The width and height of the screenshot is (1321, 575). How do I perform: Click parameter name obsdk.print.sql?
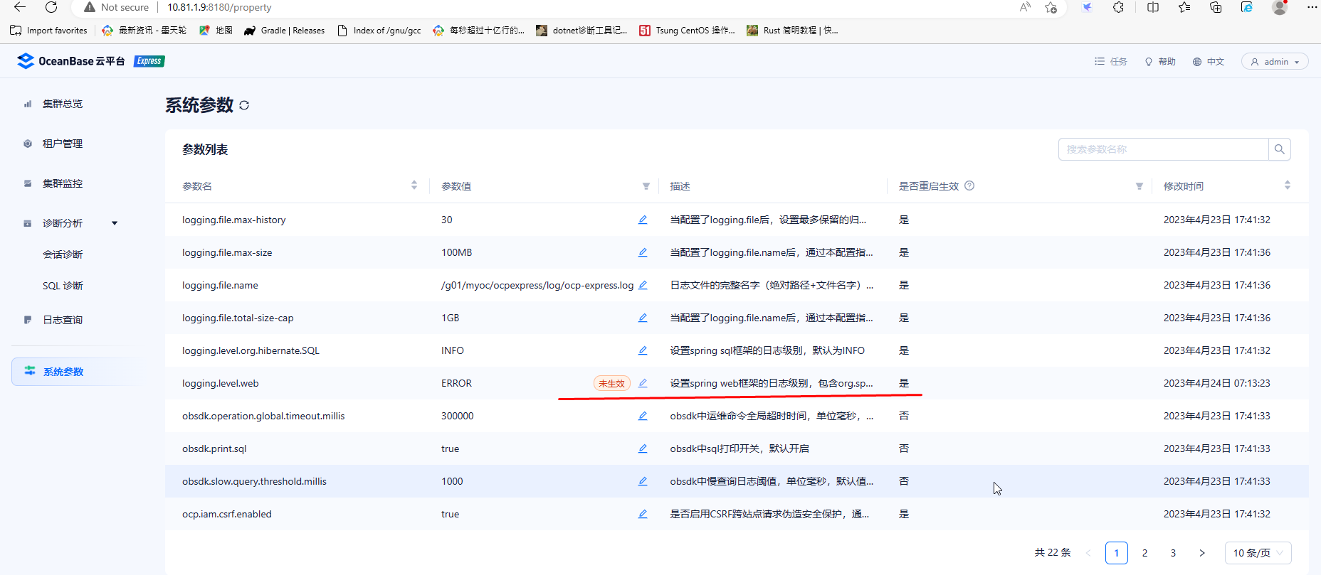[x=214, y=448]
